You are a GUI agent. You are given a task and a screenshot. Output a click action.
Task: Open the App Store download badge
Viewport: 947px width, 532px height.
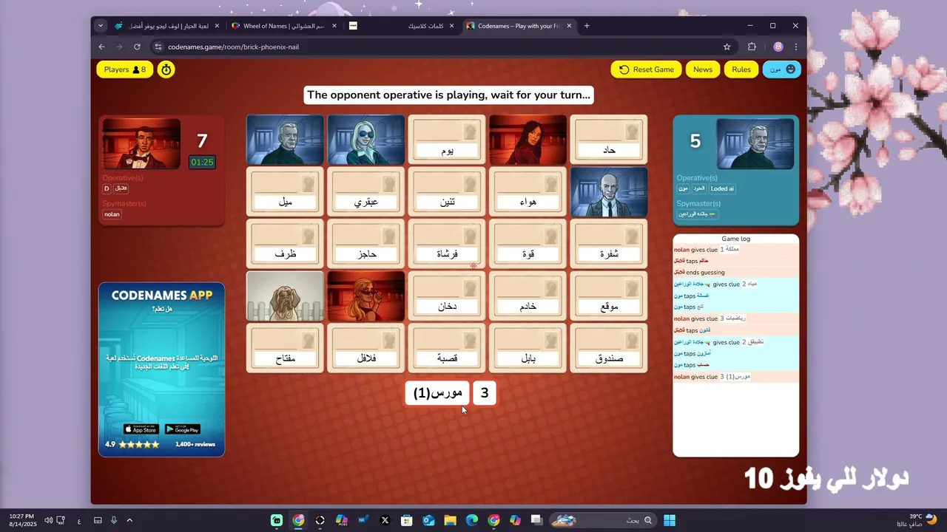point(141,429)
